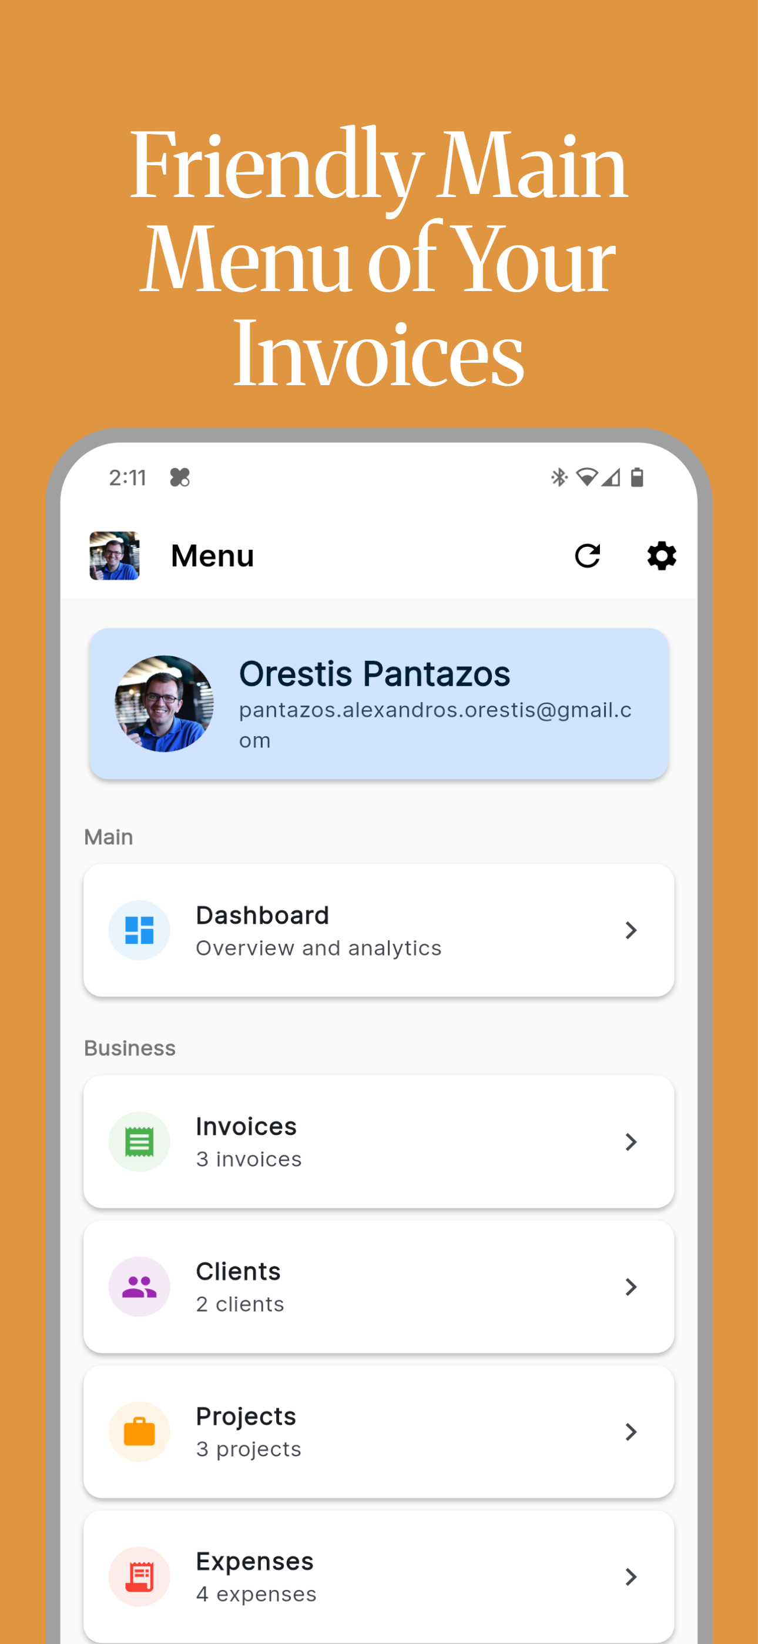The image size is (758, 1644).
Task: Tap the refresh icon in the header
Action: 587,556
